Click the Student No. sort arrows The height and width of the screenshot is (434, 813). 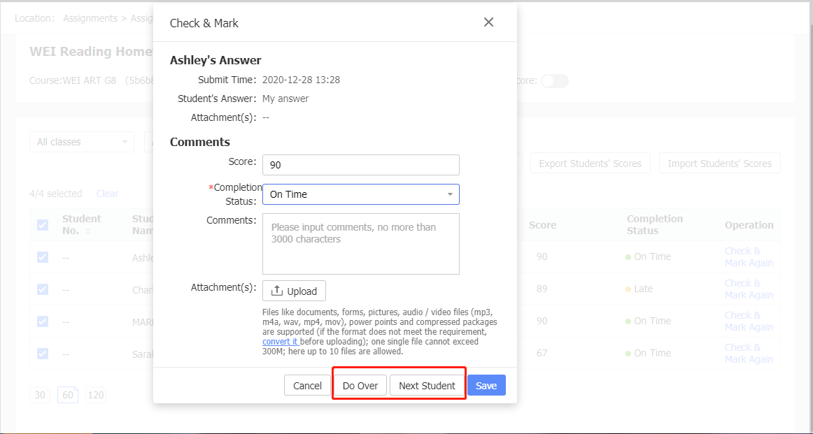point(88,231)
